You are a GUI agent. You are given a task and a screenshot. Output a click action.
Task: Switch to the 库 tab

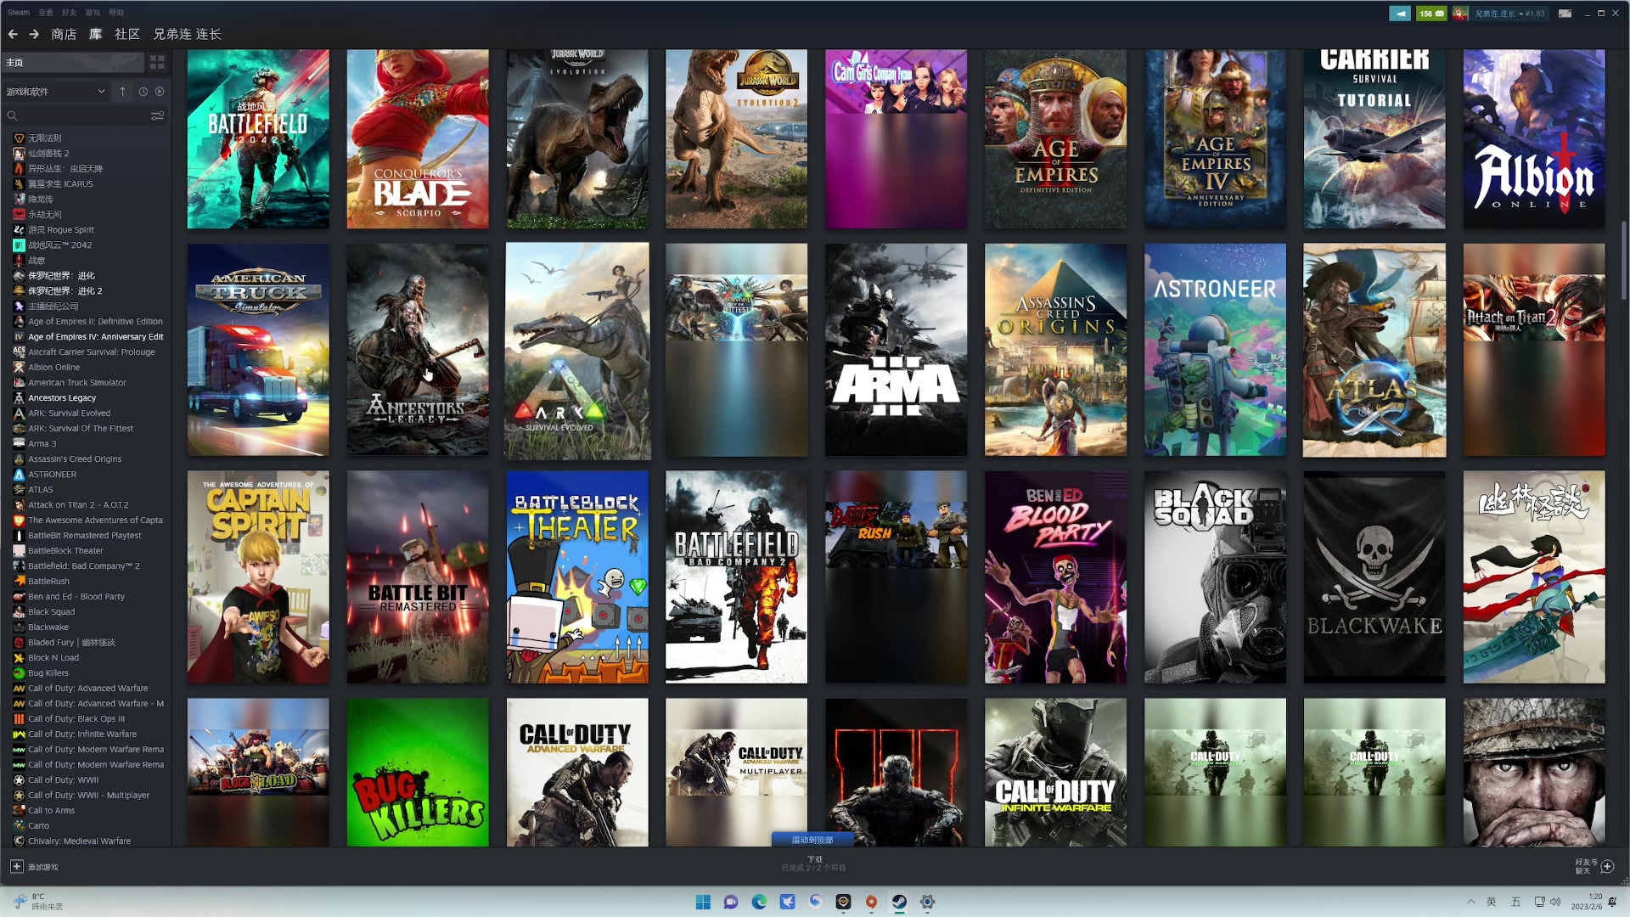click(96, 34)
